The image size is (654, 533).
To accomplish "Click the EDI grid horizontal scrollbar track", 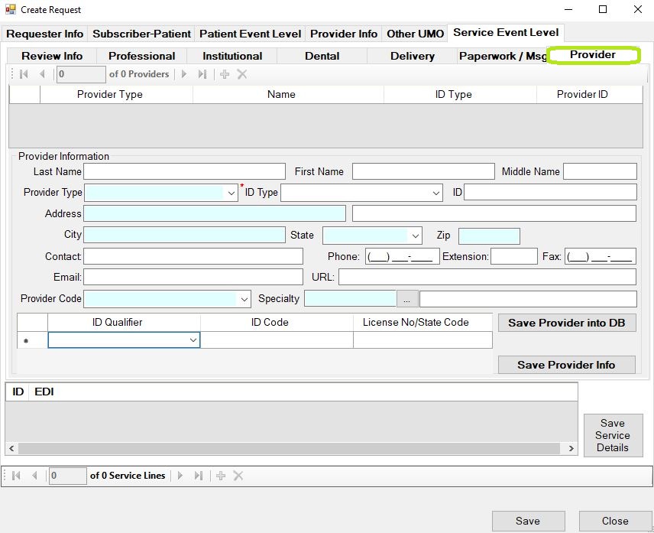I will [x=290, y=449].
